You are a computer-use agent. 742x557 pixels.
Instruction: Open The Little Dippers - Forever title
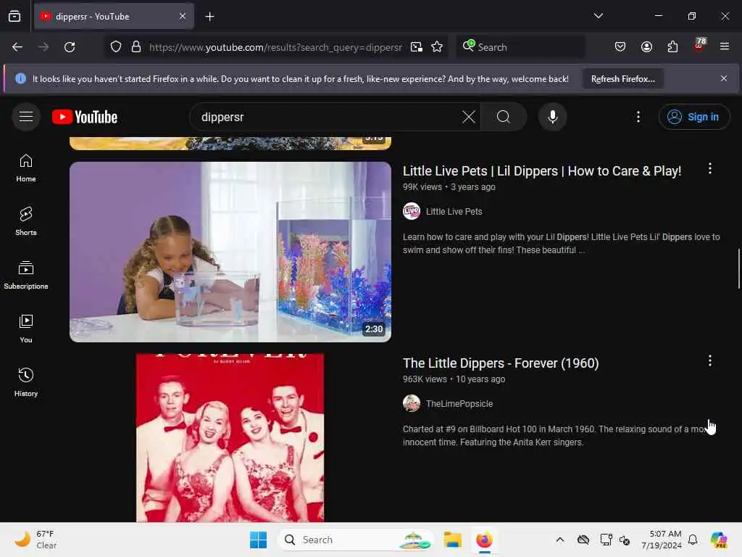click(501, 363)
